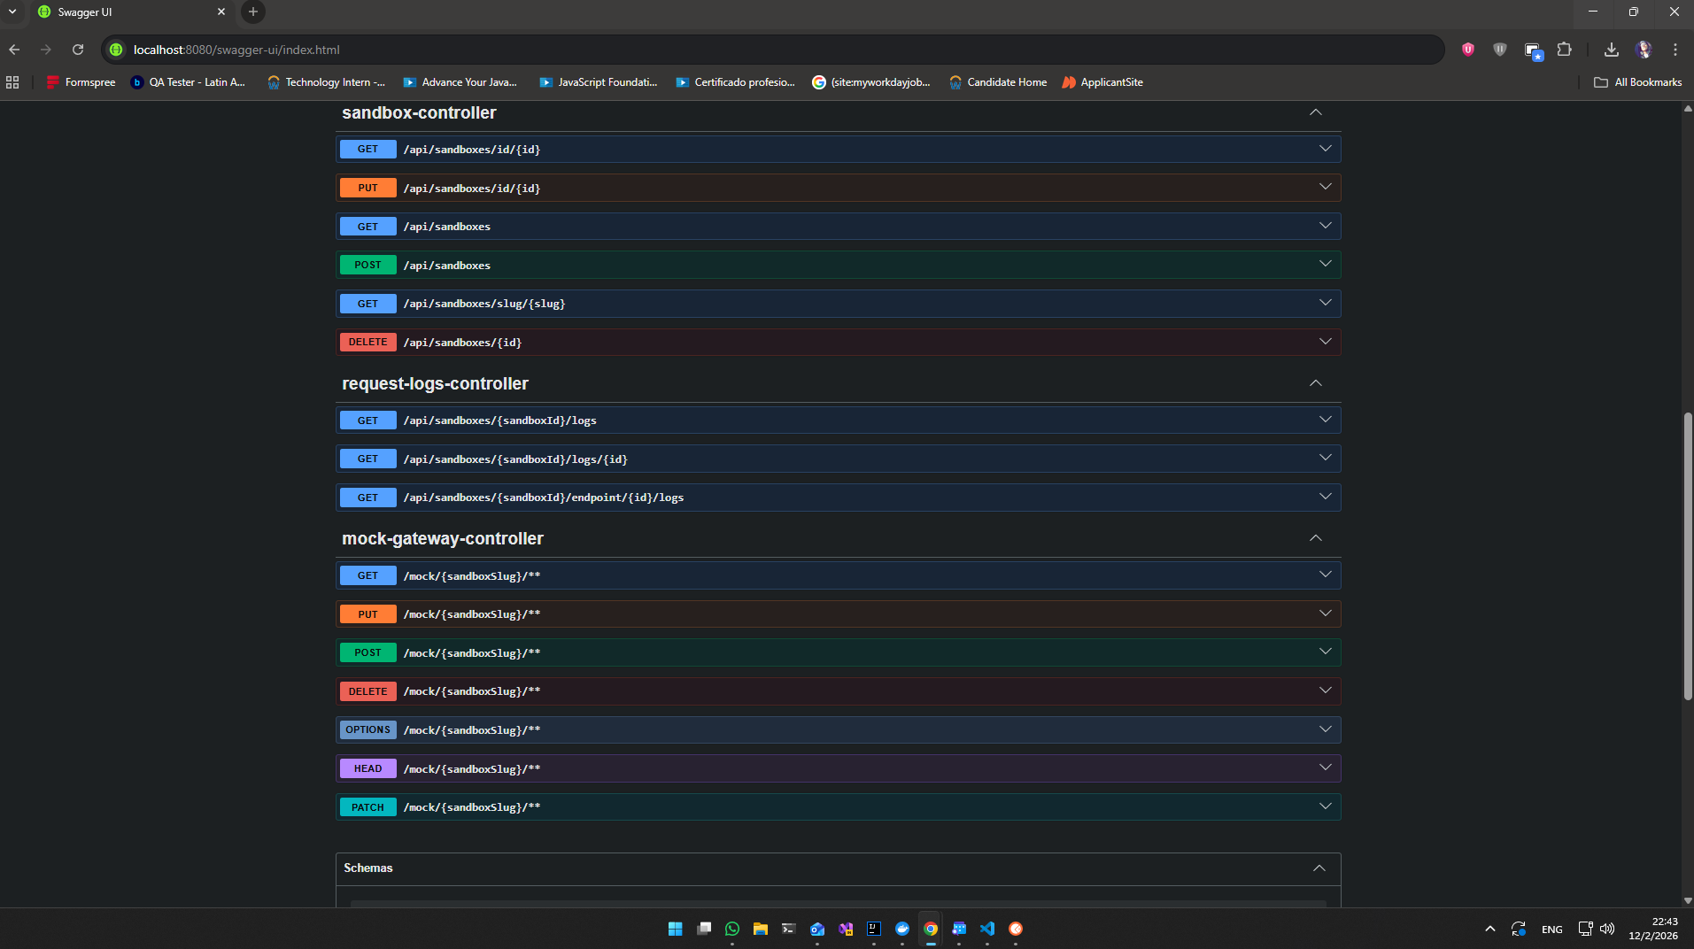
Task: Open WhatsApp from the taskbar
Action: coord(731,929)
